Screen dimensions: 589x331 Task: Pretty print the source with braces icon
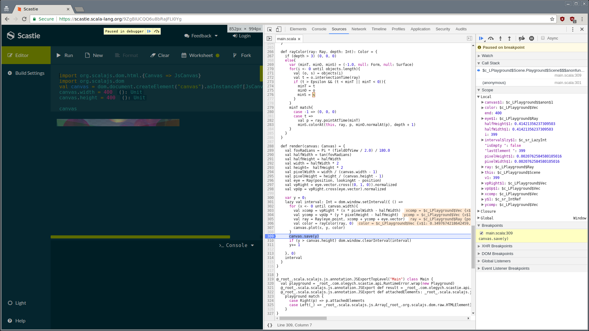click(270, 325)
